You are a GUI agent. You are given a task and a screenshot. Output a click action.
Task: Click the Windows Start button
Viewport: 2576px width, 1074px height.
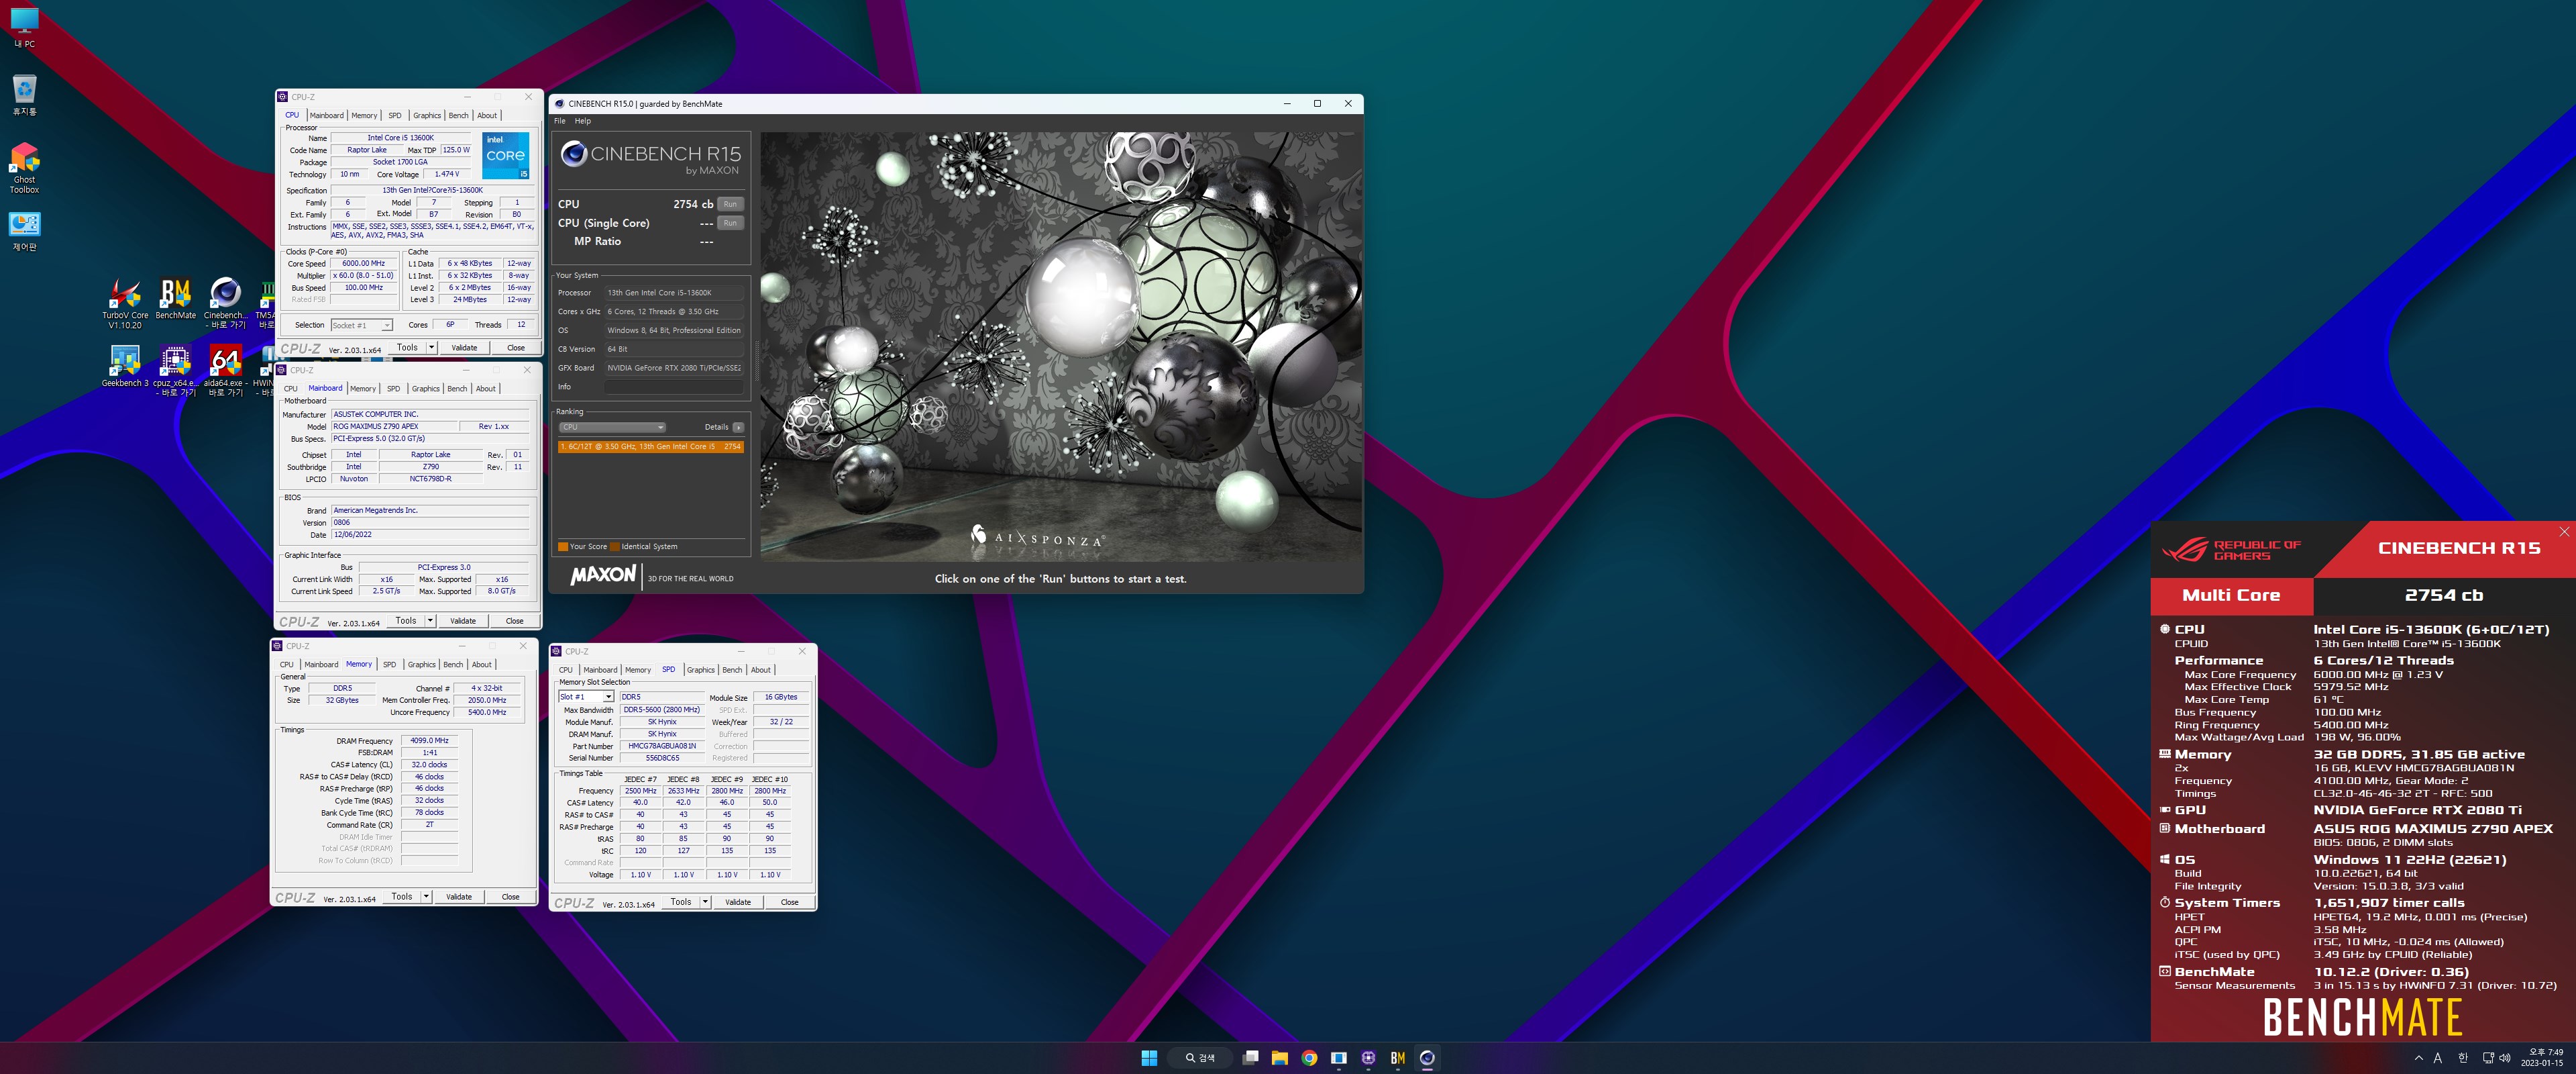pyautogui.click(x=1149, y=1057)
